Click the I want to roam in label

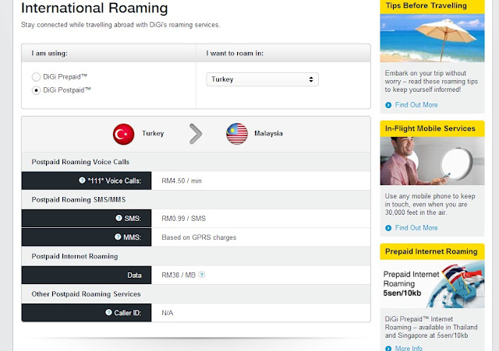235,54
